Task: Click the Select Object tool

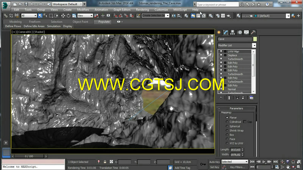Action: (x=40, y=16)
